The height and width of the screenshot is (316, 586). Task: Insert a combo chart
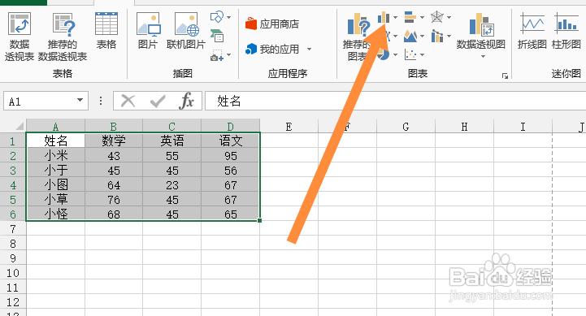click(437, 37)
